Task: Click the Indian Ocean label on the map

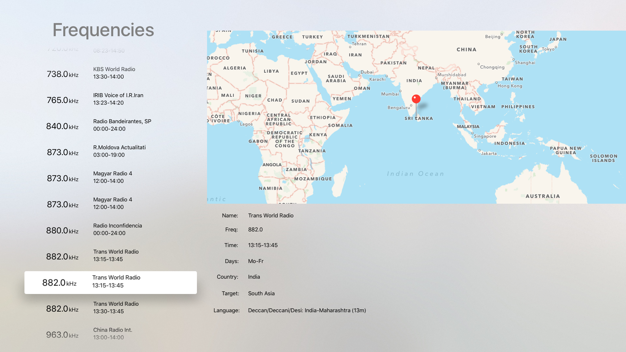Action: pos(415,174)
